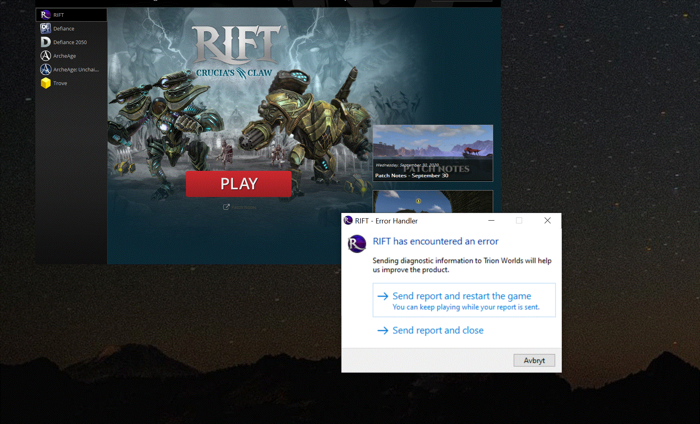Click the arrow beside Send report and close
This screenshot has width=700, height=424.
coord(383,331)
